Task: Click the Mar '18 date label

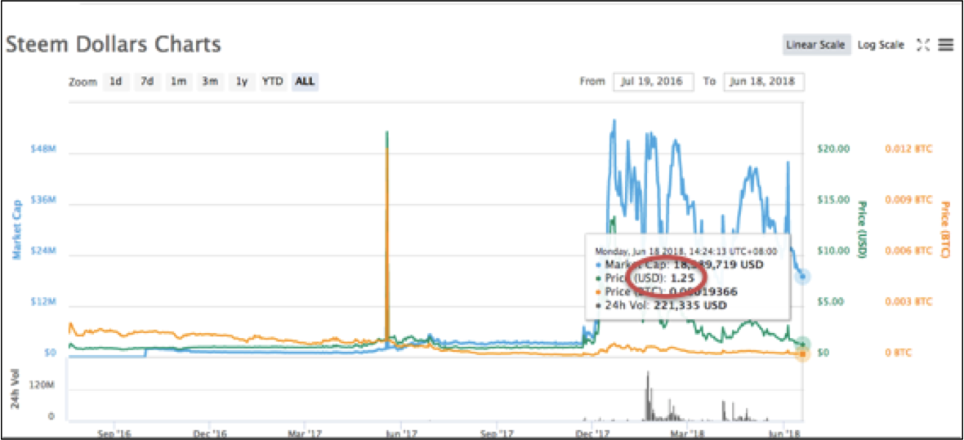Action: tap(687, 433)
